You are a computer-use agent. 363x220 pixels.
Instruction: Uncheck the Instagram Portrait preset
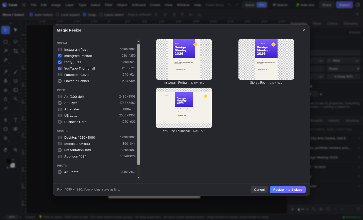(x=60, y=56)
